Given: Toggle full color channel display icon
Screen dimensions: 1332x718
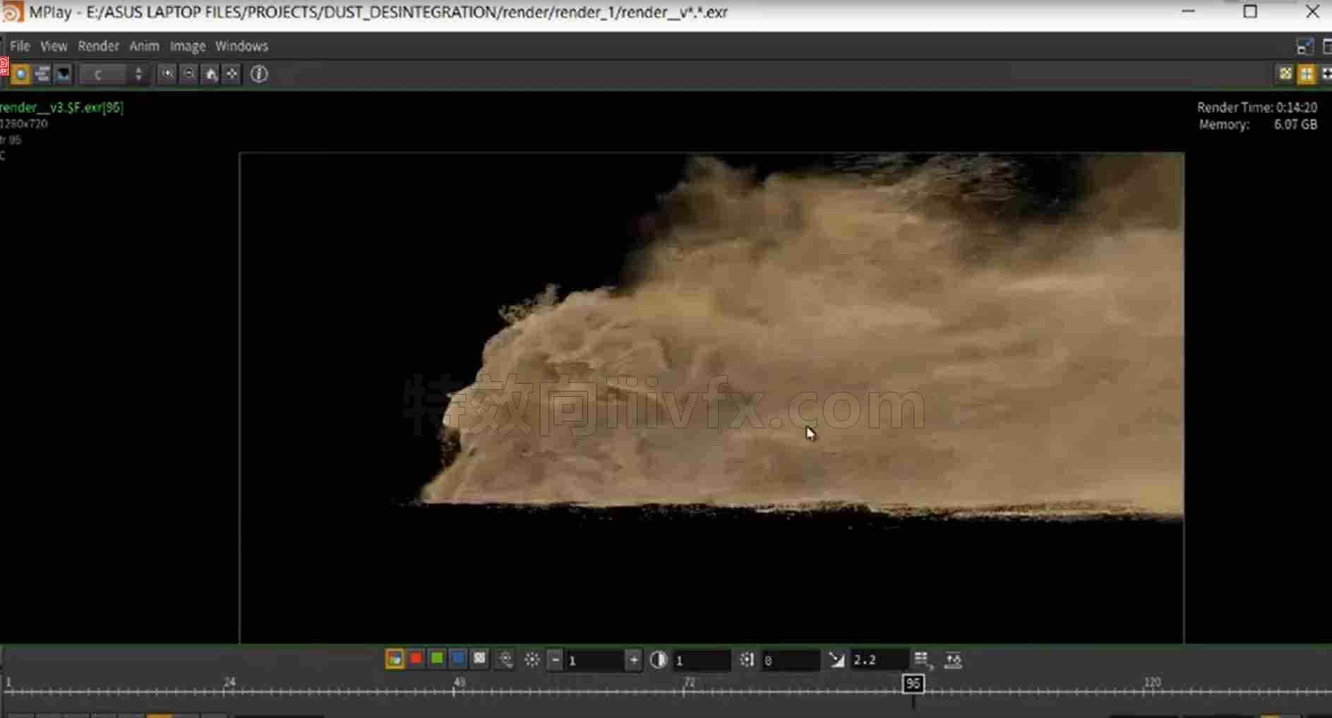Looking at the screenshot, I should coord(395,659).
